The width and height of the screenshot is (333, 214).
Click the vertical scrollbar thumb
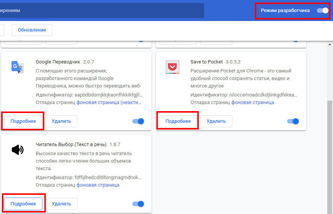(330, 157)
